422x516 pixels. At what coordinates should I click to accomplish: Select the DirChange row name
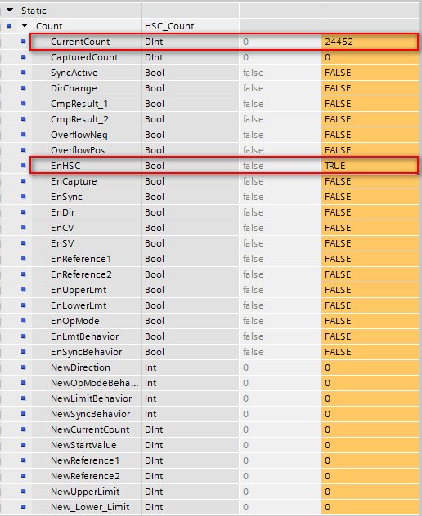[74, 88]
